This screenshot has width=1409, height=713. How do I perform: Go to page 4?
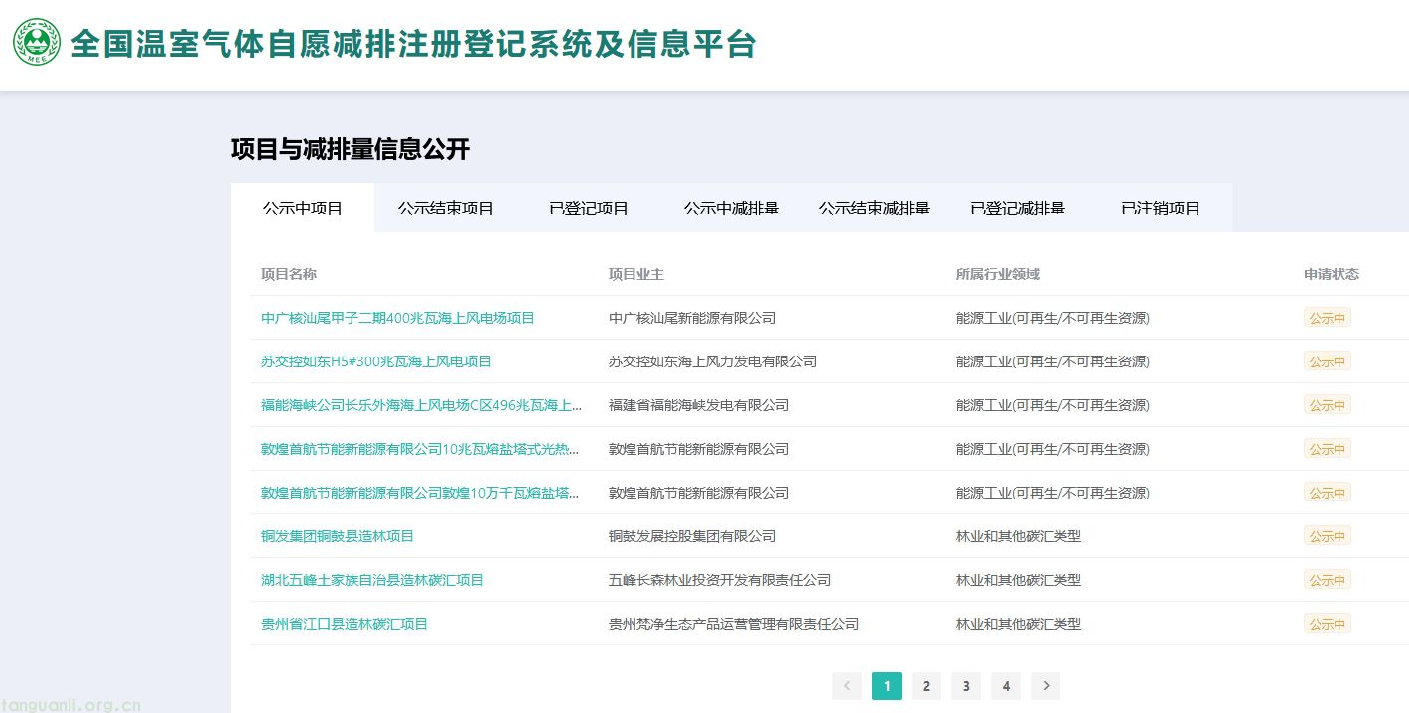pos(1006,686)
